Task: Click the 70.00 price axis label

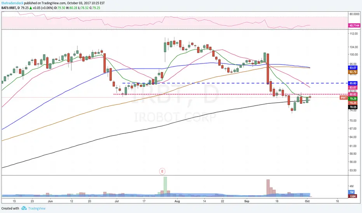Action: tap(353, 121)
